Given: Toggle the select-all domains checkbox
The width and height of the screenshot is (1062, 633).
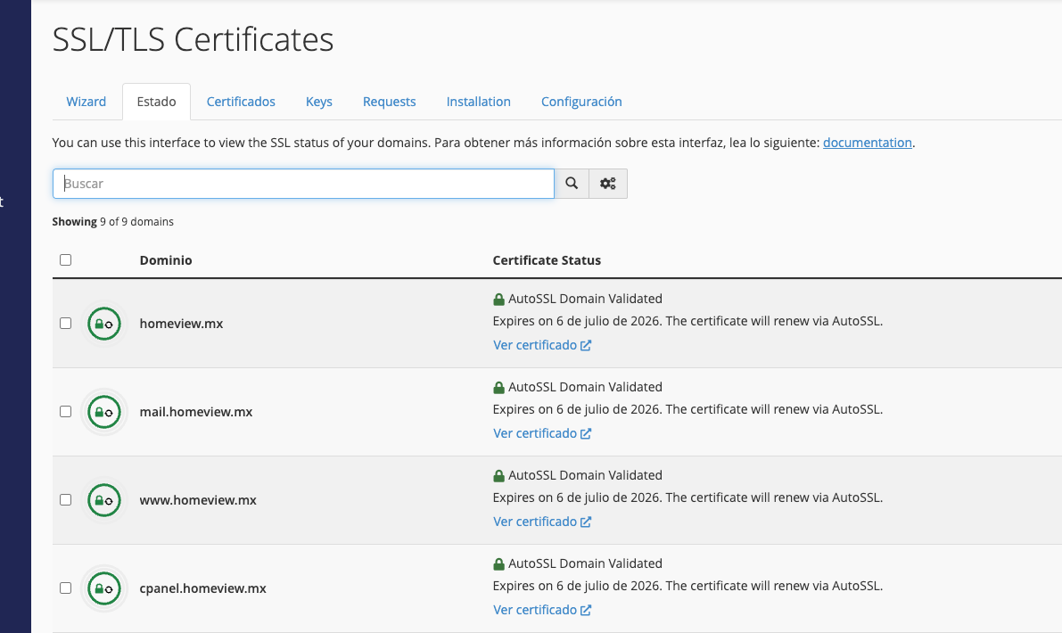Looking at the screenshot, I should (x=65, y=260).
